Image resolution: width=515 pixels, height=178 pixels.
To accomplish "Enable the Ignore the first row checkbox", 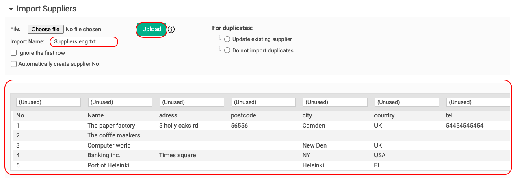I will [14, 53].
